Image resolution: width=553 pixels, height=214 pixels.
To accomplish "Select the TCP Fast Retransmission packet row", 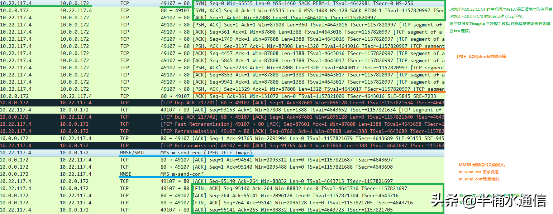I will [x=222, y=124].
